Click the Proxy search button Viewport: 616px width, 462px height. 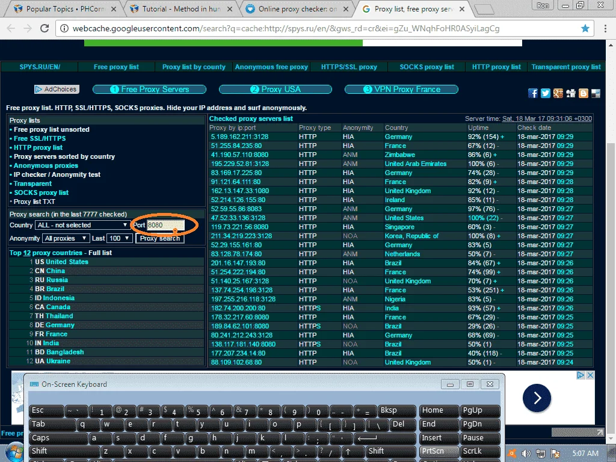160,238
